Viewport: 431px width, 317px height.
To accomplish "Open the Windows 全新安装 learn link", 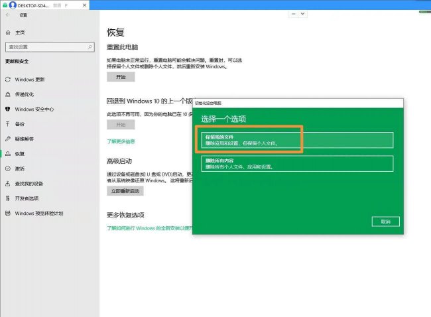I will point(150,228).
